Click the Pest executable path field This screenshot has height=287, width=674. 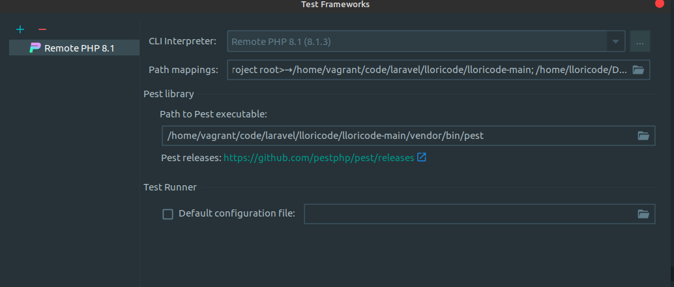pos(408,136)
